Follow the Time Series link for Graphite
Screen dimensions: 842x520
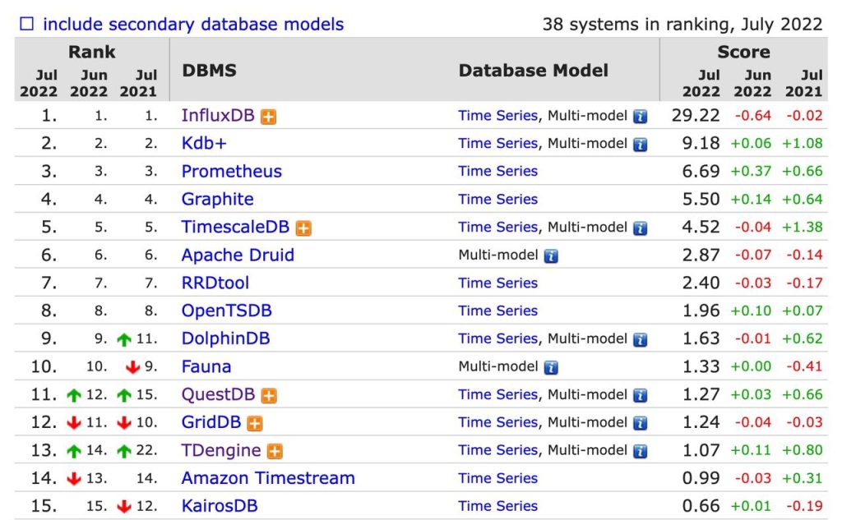[x=497, y=199]
